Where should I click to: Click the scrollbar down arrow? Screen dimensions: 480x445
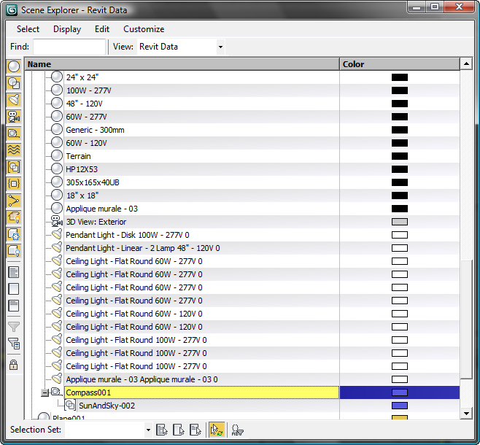tap(466, 414)
